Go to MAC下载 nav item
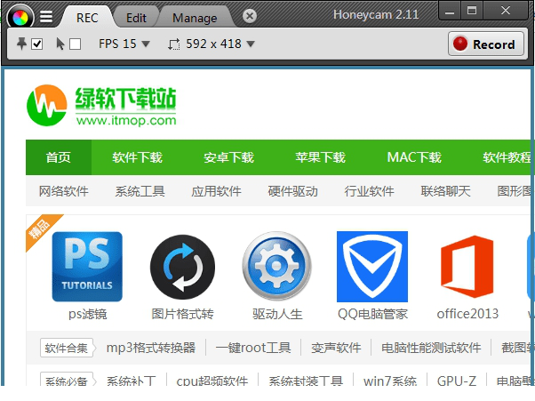The image size is (535, 401). coord(414,157)
